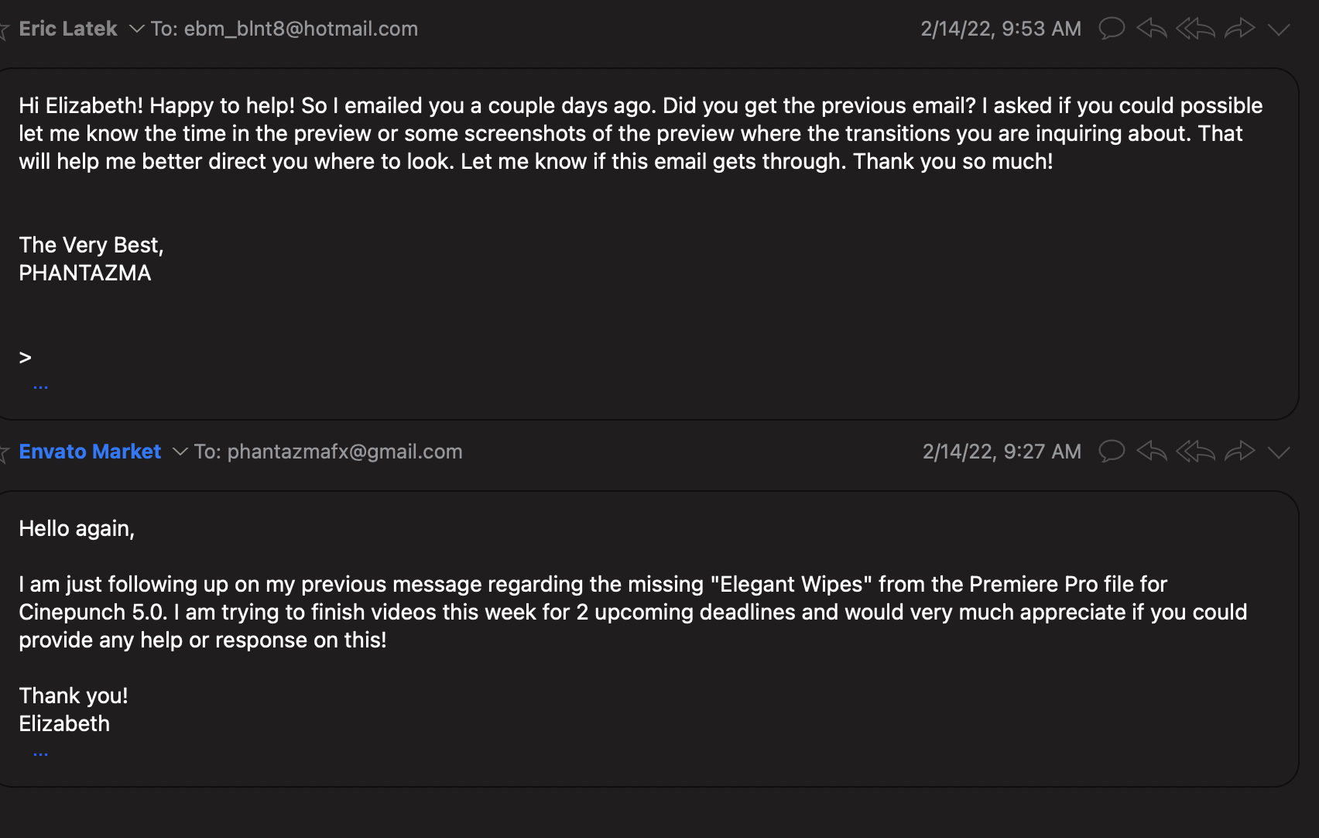This screenshot has width=1319, height=838.
Task: Open more actions chevron on Eric's email
Action: click(1279, 29)
